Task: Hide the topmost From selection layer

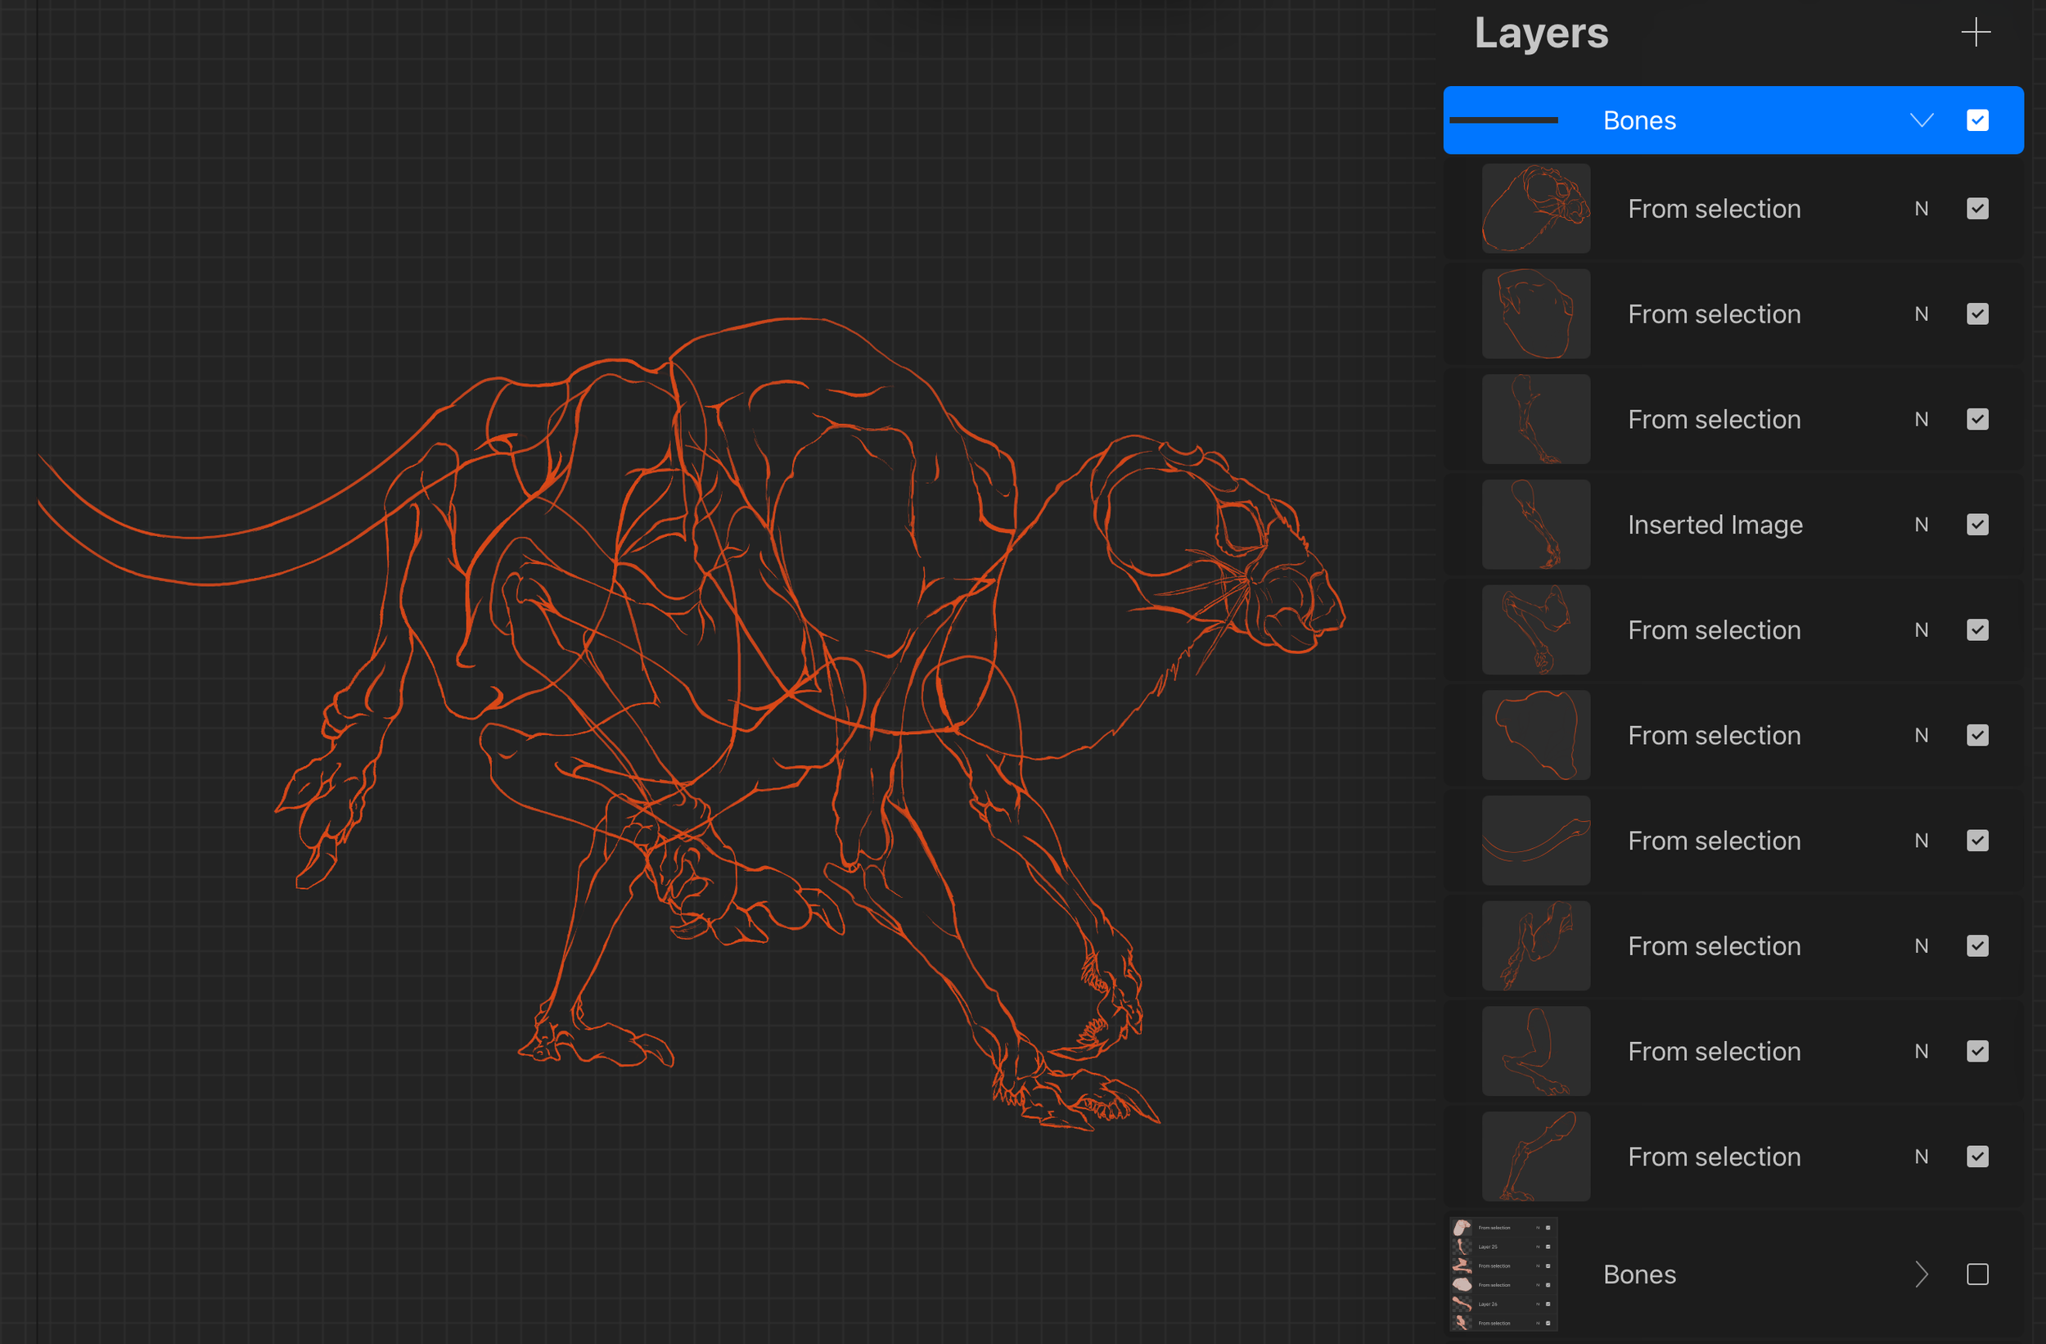Action: (1977, 208)
